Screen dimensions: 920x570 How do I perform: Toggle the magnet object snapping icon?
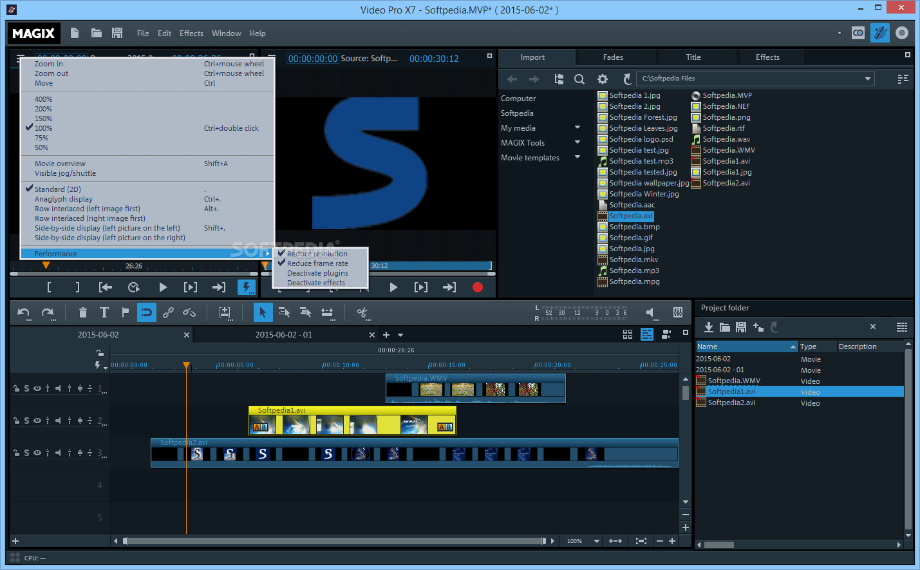(147, 312)
